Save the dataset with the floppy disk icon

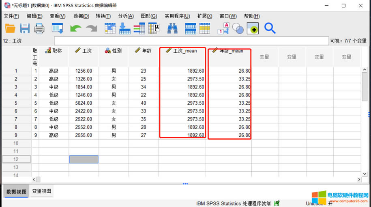(25, 28)
